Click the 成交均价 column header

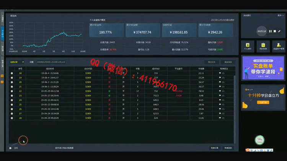click(x=156, y=69)
